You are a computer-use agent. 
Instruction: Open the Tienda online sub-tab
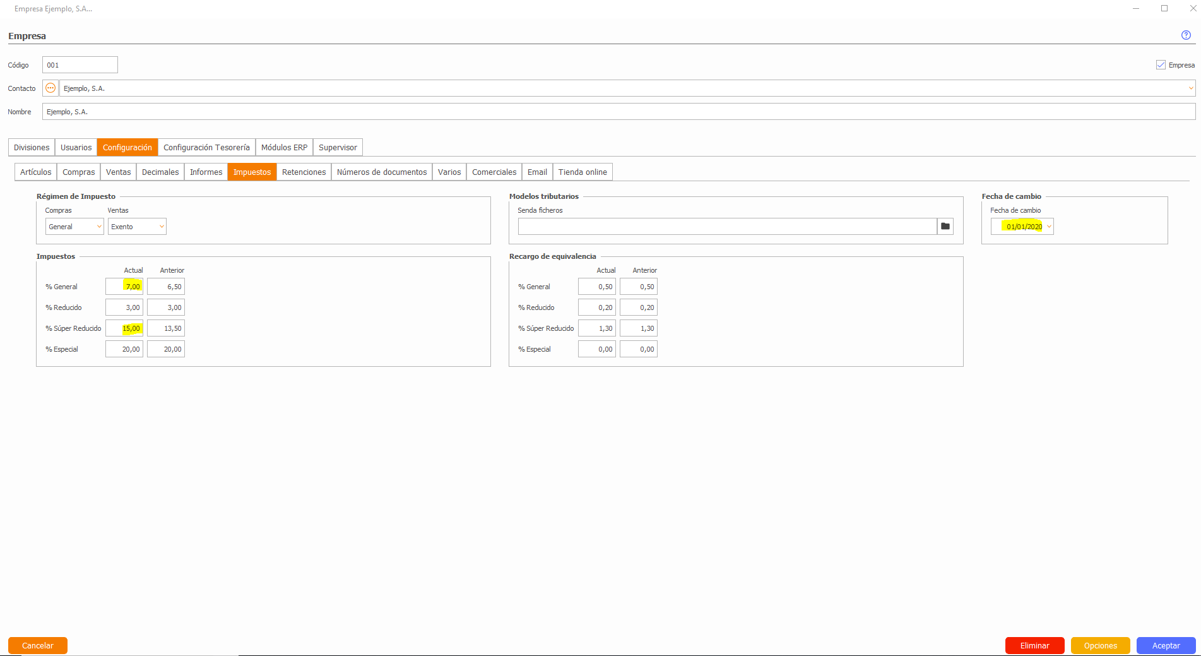click(x=583, y=172)
